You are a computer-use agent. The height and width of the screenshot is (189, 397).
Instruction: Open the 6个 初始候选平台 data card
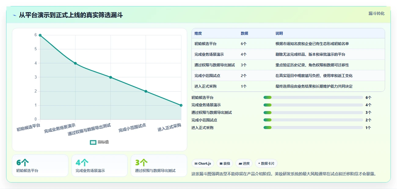click(40, 166)
